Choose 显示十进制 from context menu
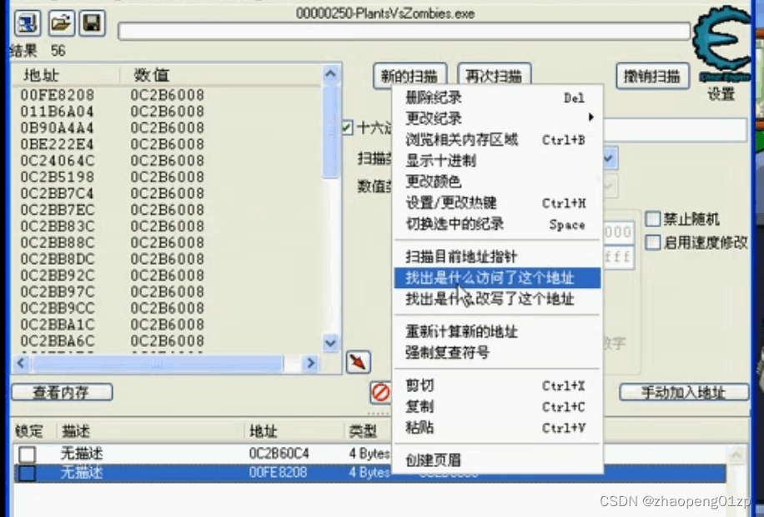Screen dimensions: 764x517 [x=440, y=162]
